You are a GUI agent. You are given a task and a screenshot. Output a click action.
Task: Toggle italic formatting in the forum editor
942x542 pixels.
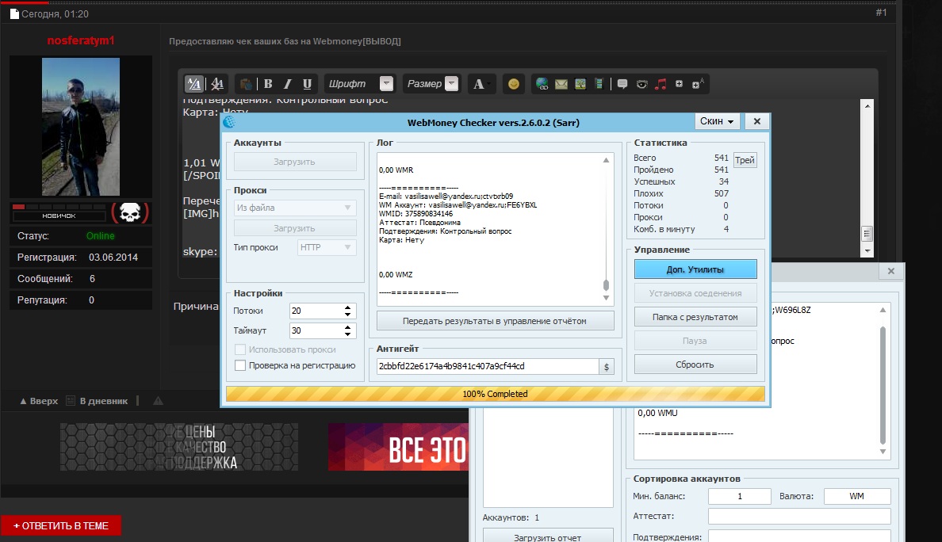coord(288,84)
